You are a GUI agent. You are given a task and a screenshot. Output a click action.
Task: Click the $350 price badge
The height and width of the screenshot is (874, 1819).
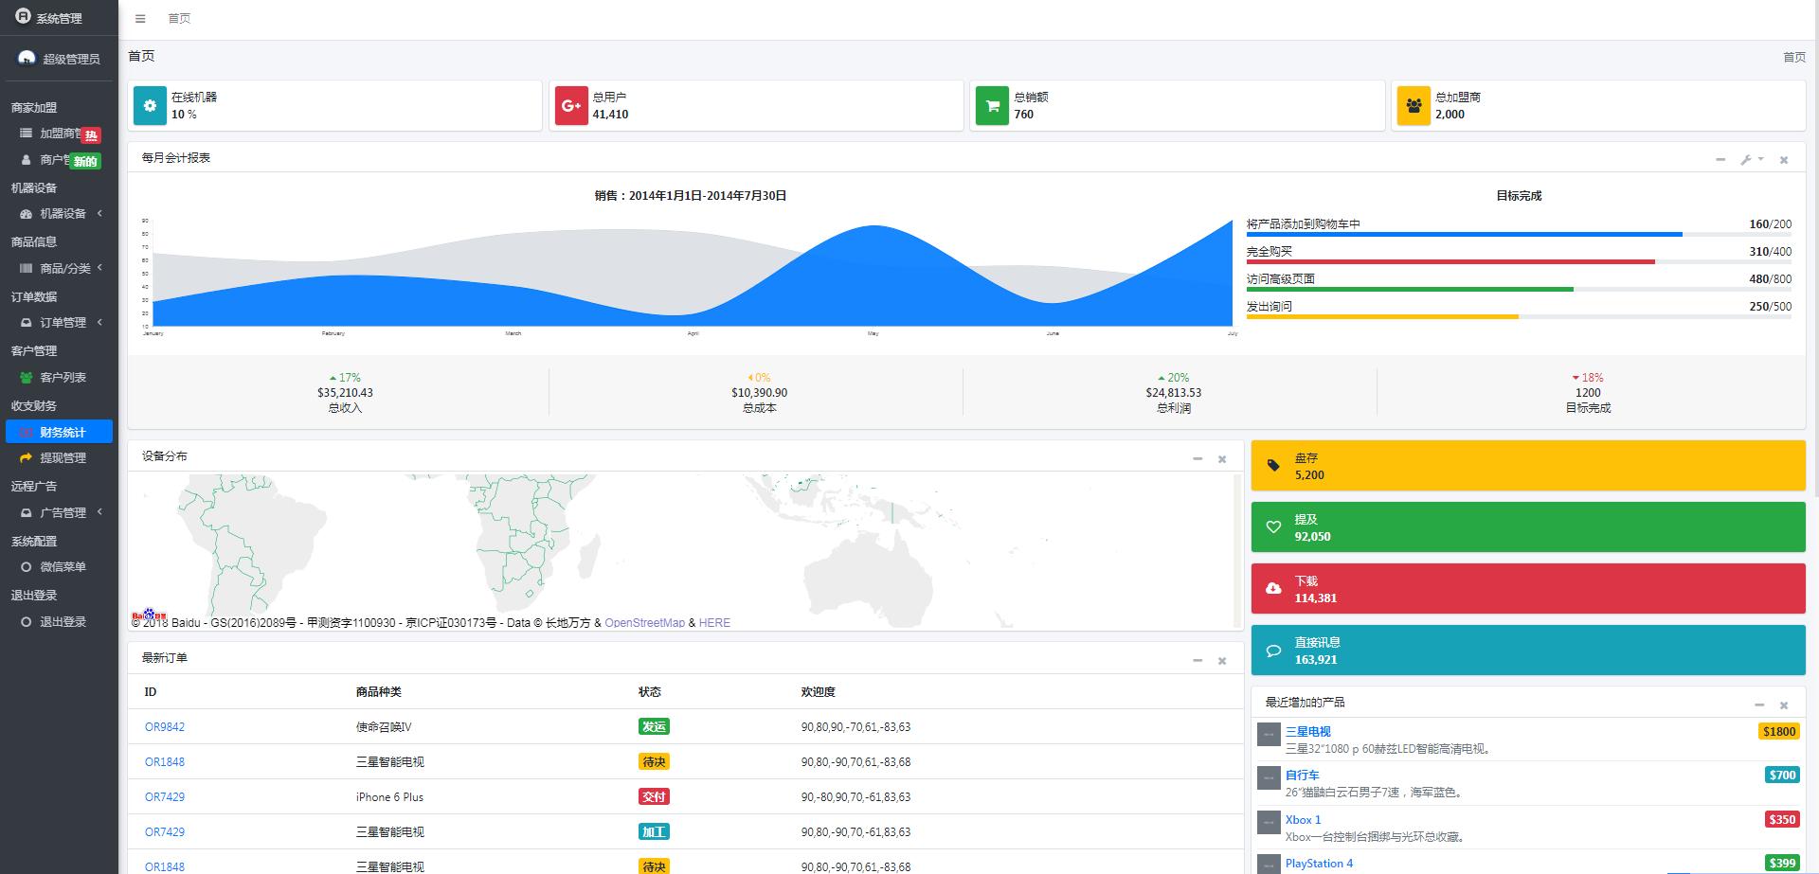1782,820
